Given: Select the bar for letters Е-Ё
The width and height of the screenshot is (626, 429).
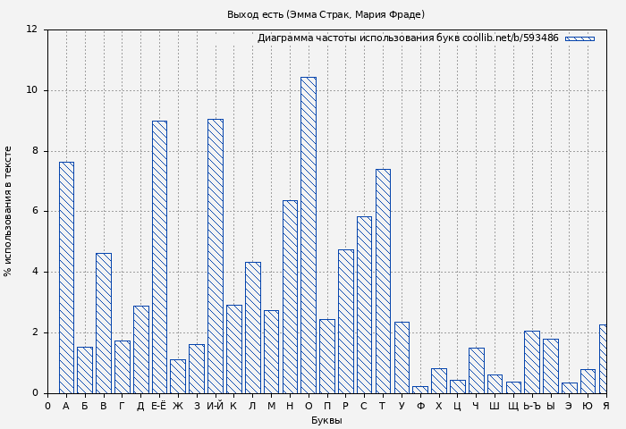Looking at the screenshot, I should click(159, 257).
